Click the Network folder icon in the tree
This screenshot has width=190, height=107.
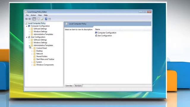[x=34, y=53]
